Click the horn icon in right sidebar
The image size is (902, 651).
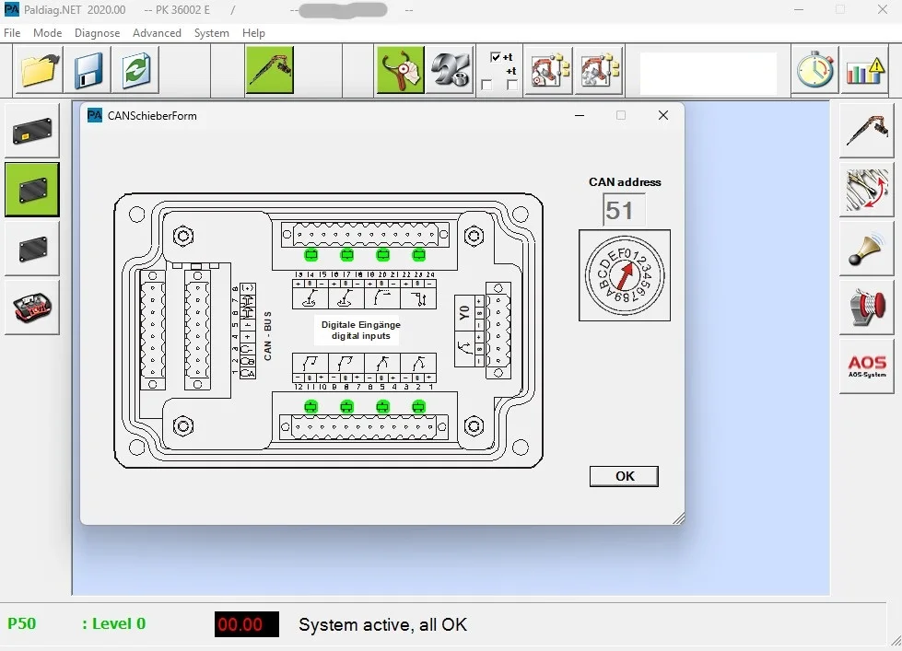point(867,249)
